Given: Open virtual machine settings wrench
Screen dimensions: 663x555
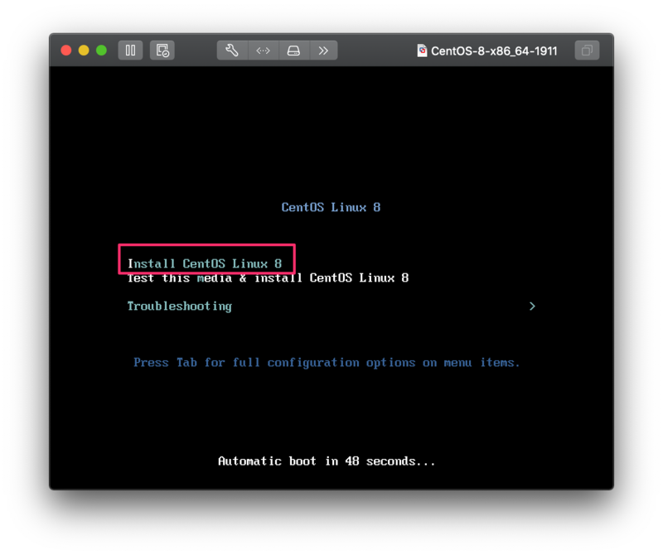Looking at the screenshot, I should coord(232,51).
